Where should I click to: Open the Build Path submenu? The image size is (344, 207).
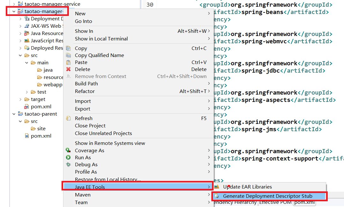pos(138,84)
